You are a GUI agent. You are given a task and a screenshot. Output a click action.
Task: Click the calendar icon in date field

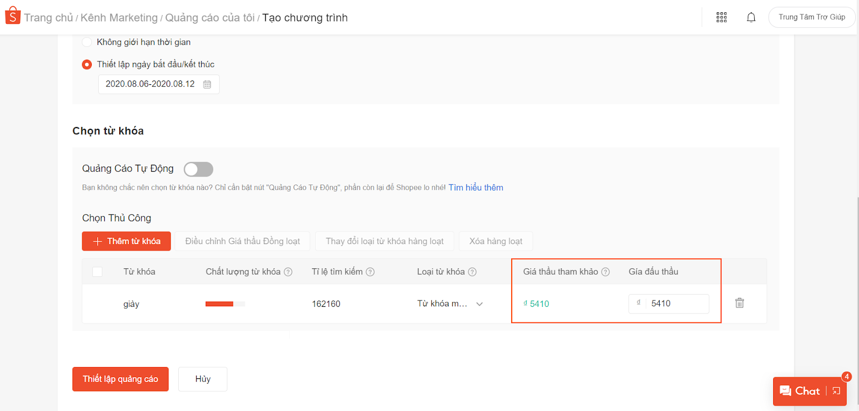tap(207, 84)
